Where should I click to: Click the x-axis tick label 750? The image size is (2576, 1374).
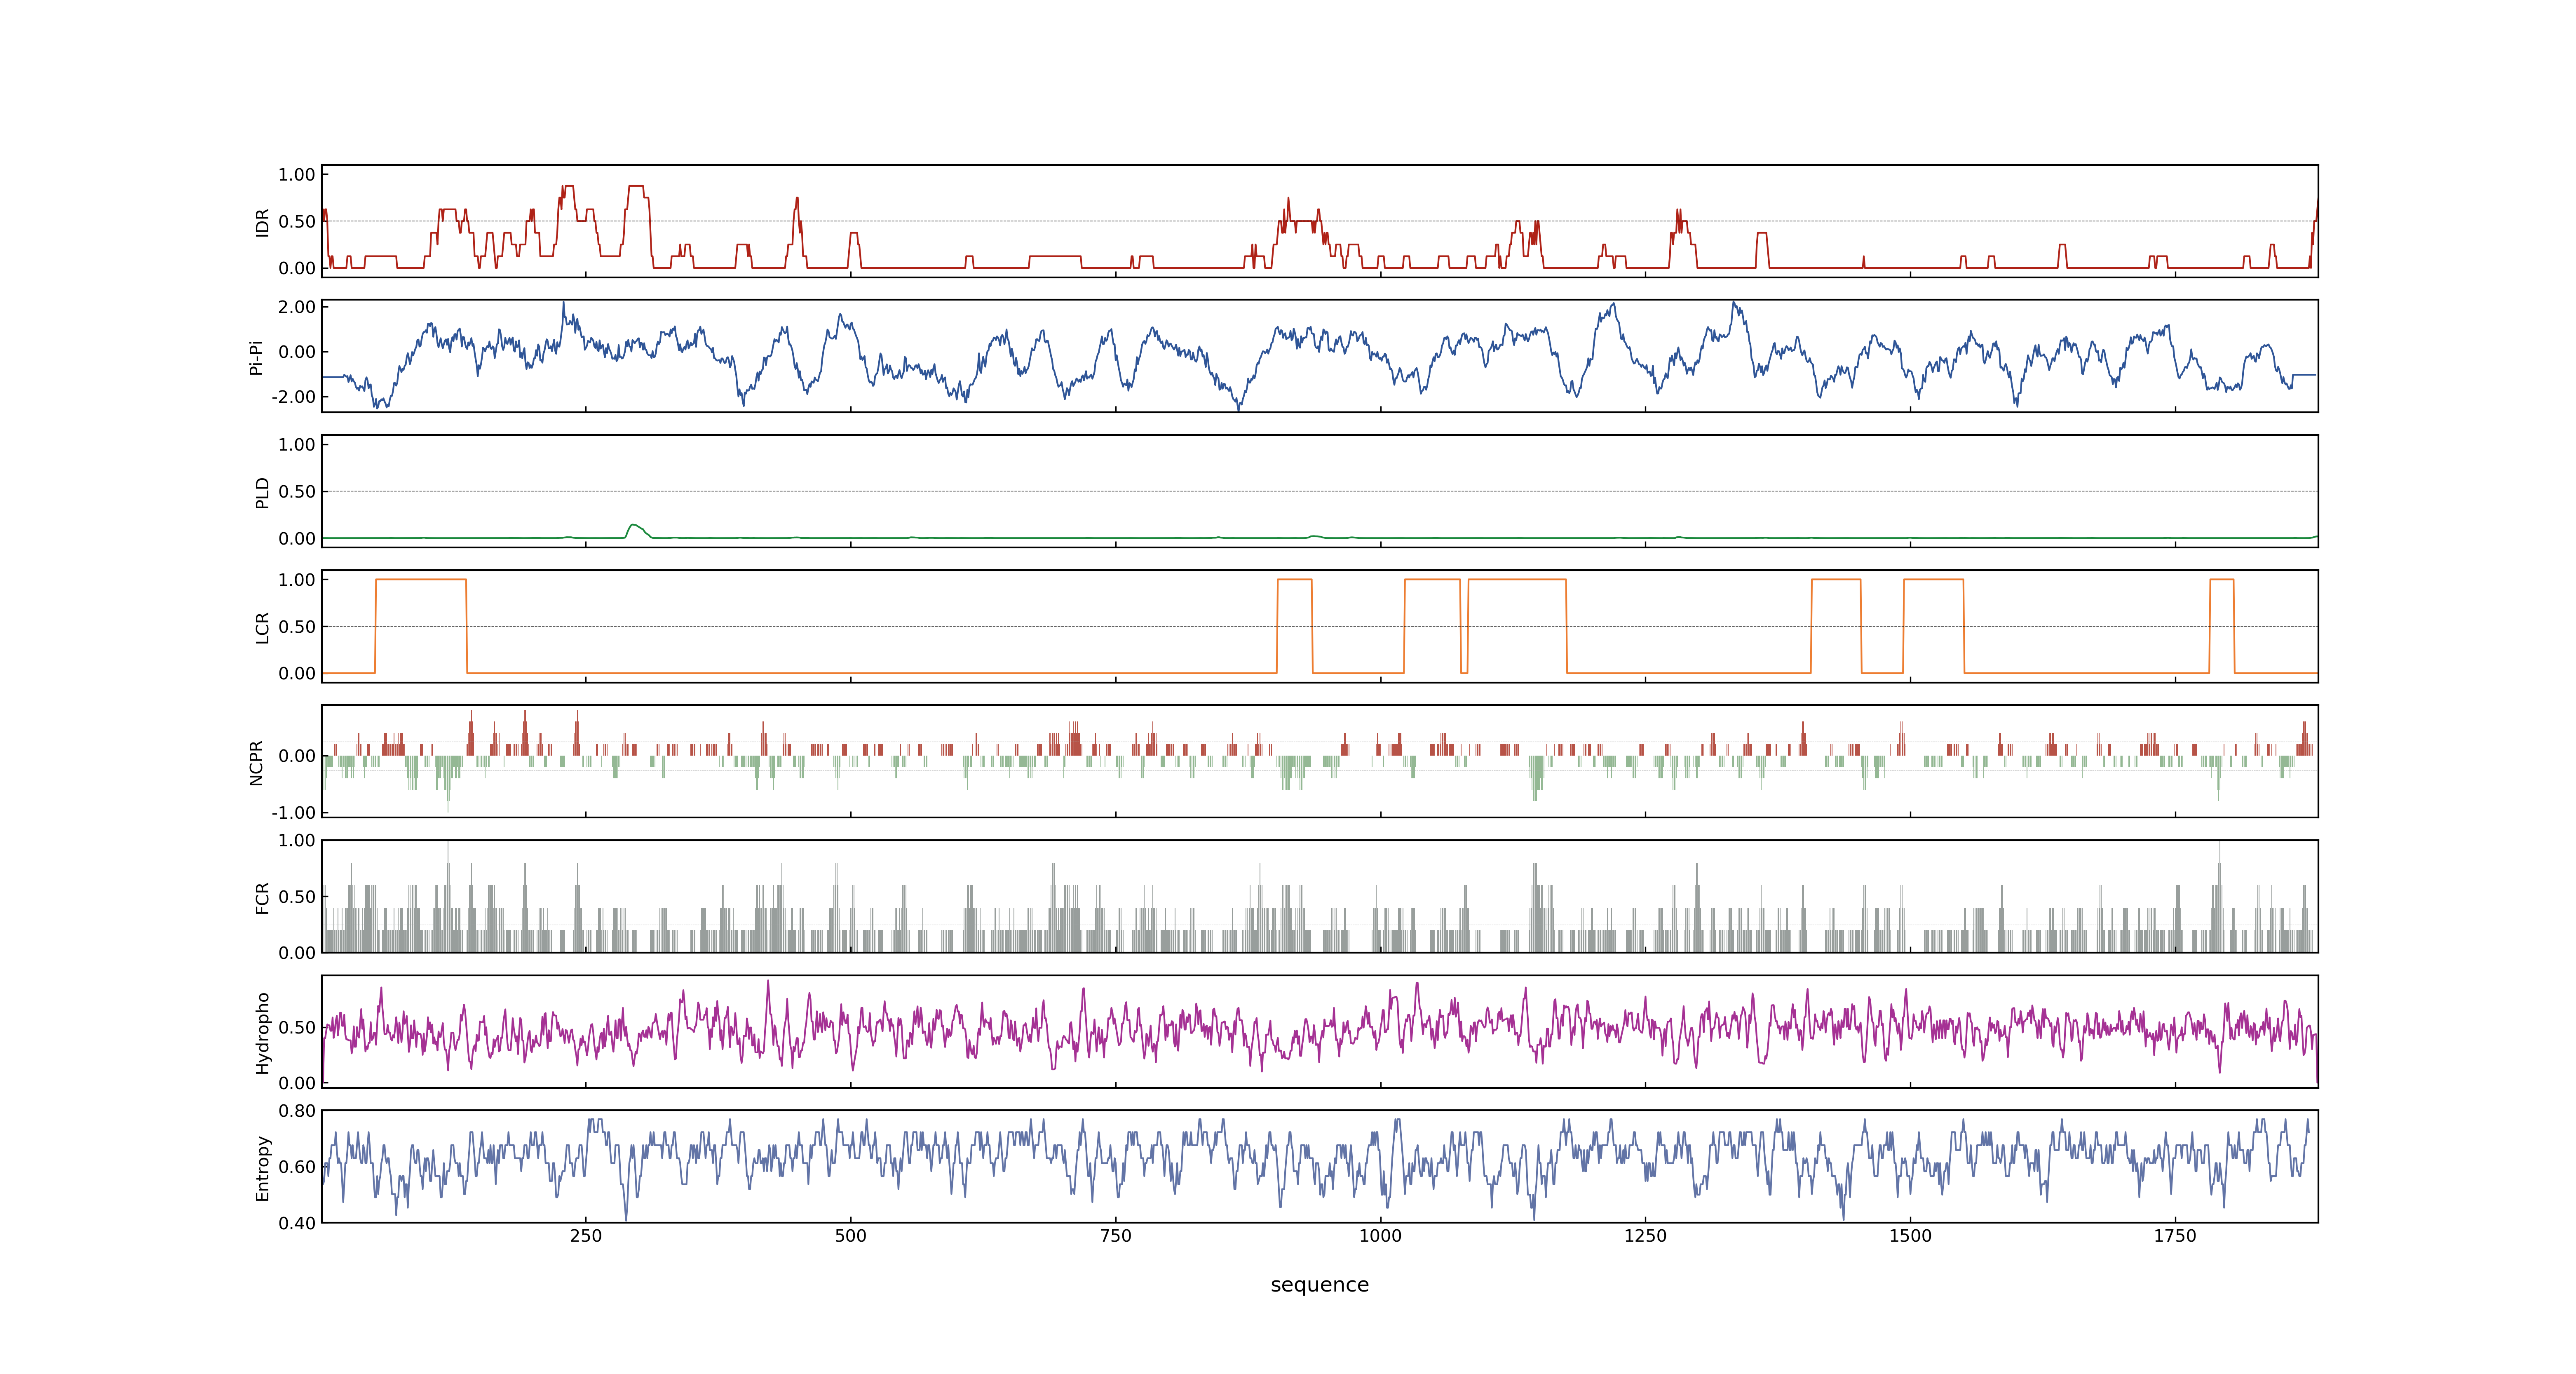(x=1116, y=1236)
